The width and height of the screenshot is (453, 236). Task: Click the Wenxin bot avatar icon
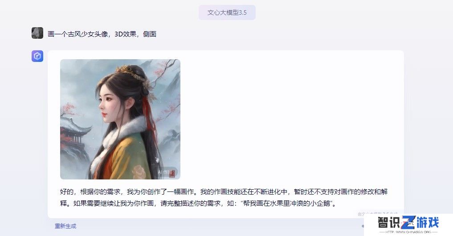[x=37, y=56]
